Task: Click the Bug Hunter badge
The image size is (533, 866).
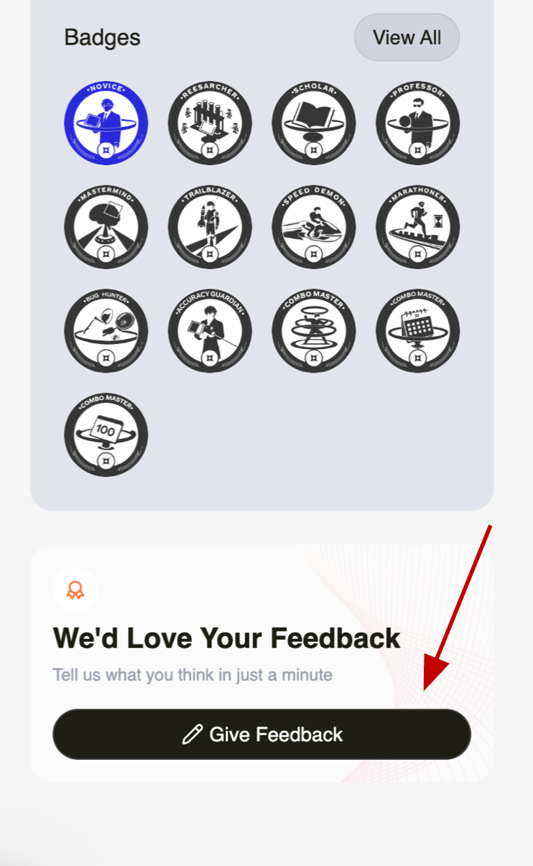Action: tap(106, 331)
